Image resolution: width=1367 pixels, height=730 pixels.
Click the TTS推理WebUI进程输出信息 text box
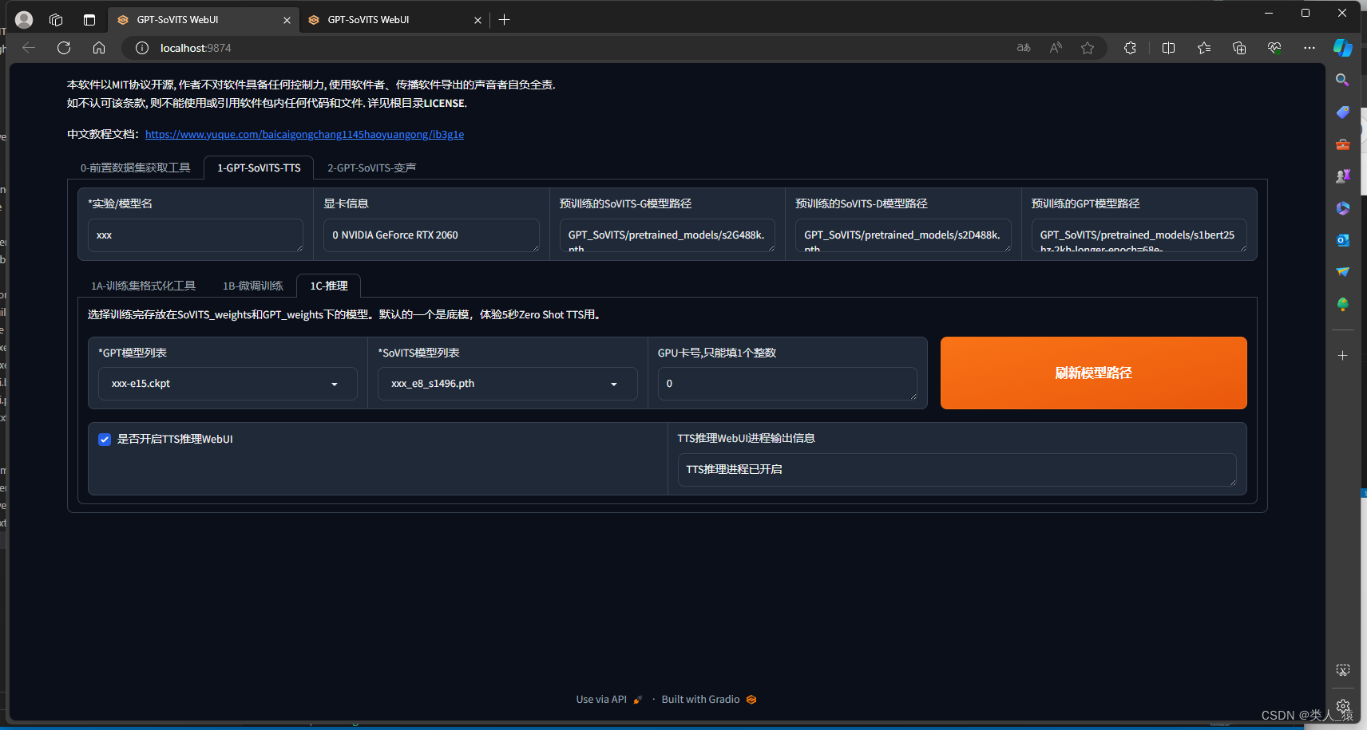tap(957, 470)
